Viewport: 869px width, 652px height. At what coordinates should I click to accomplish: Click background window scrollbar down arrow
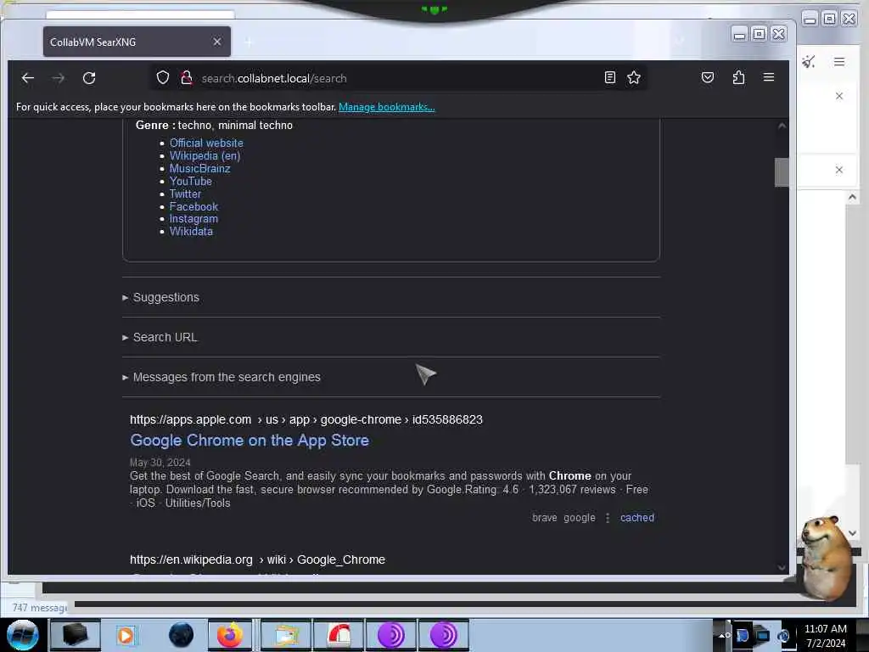click(852, 533)
